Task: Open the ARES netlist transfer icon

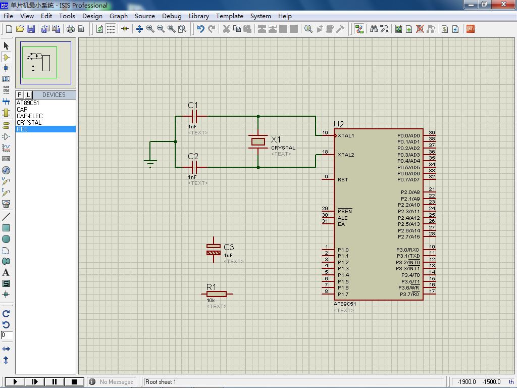Action: pyautogui.click(x=470, y=29)
